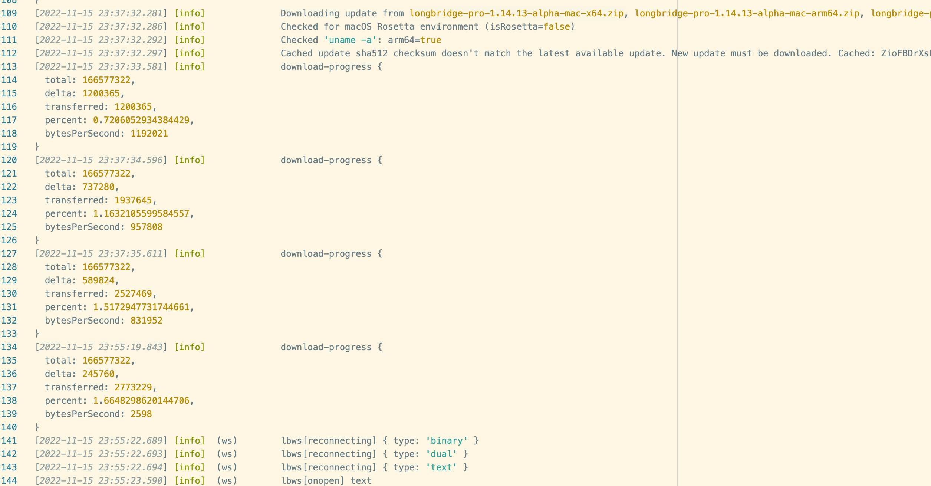Screen dimensions: 931x486
Task: Click lbws[onopen] text on line 144
Action: tap(326, 481)
